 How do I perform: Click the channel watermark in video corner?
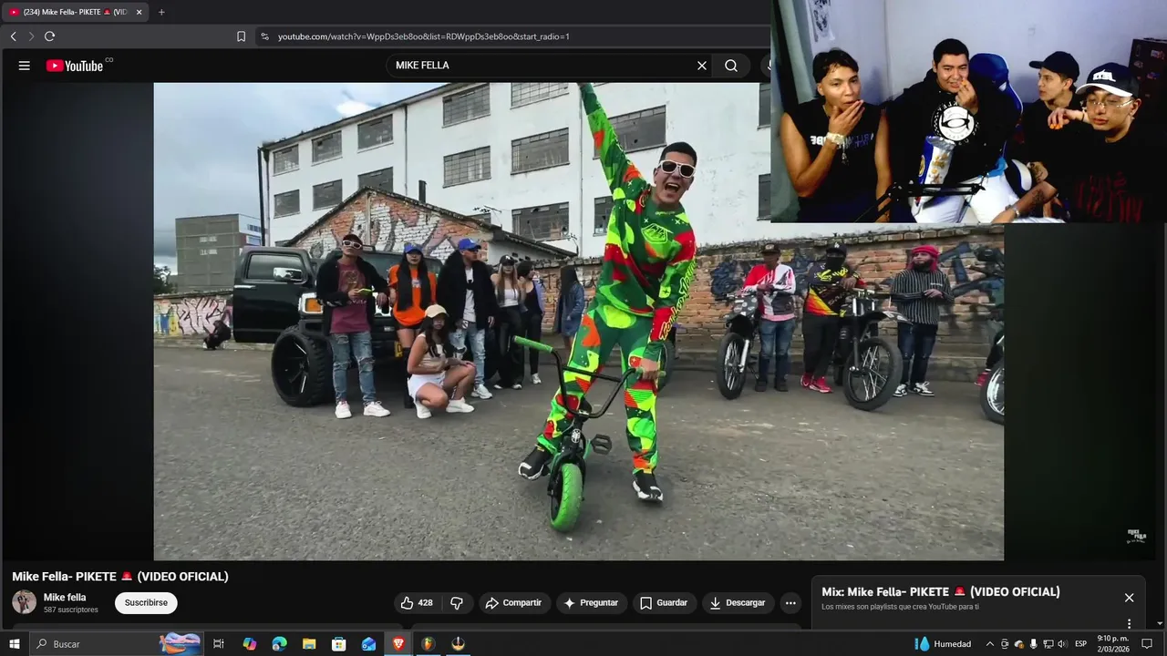tap(1136, 536)
